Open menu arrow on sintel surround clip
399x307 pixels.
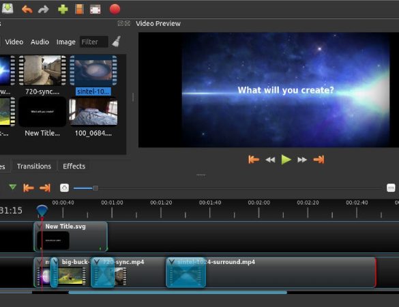click(171, 262)
